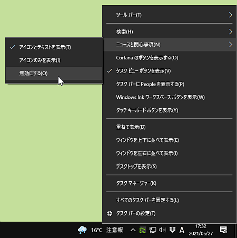The image size is (237, 238).
Task: Click the green GPU tray icon
Action: tap(142, 230)
